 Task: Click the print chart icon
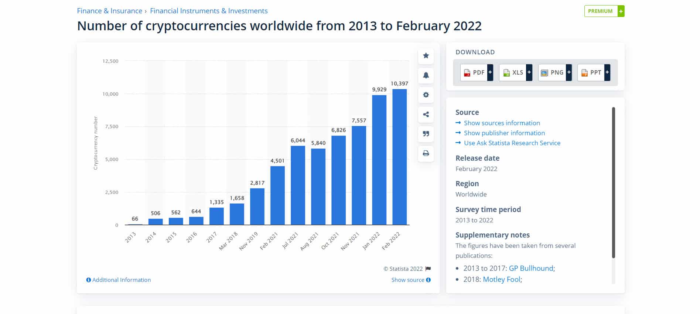(426, 153)
